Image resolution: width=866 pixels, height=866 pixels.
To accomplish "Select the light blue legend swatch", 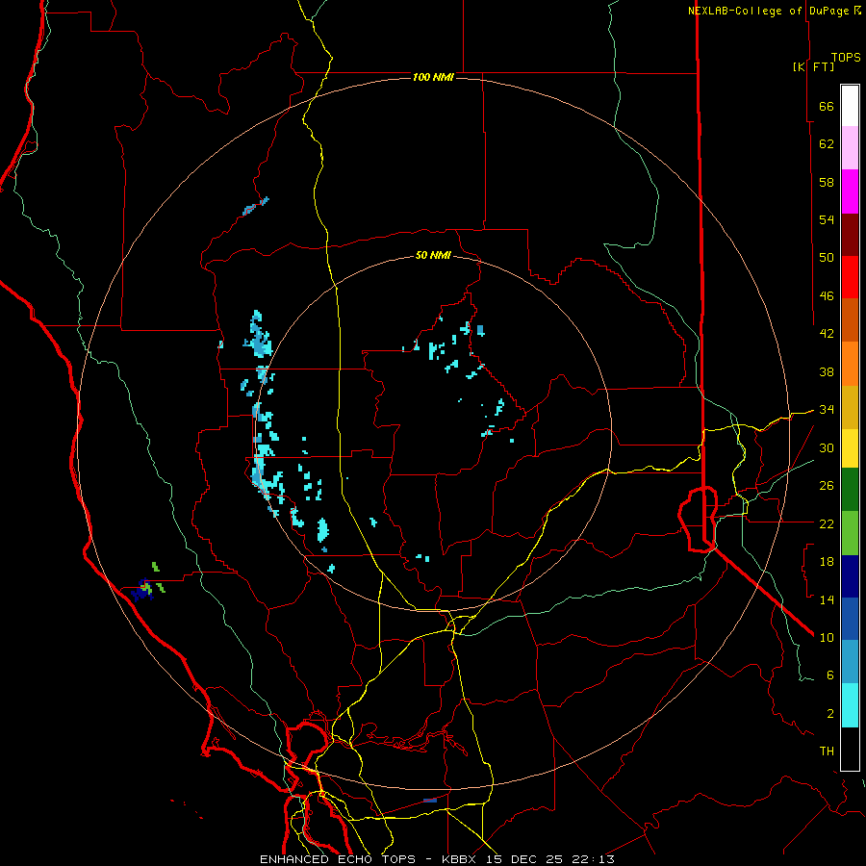I will click(850, 662).
